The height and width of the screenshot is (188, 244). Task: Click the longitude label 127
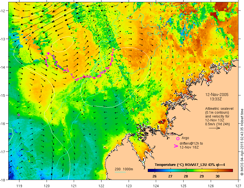(x=238, y=186)
